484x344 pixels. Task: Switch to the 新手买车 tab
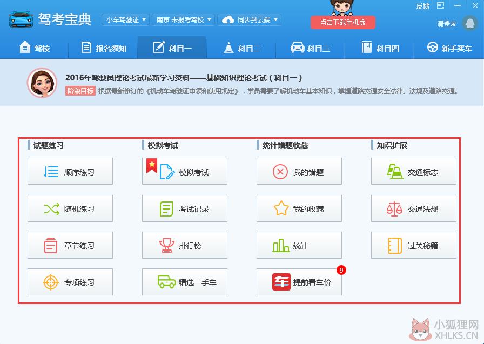click(449, 48)
